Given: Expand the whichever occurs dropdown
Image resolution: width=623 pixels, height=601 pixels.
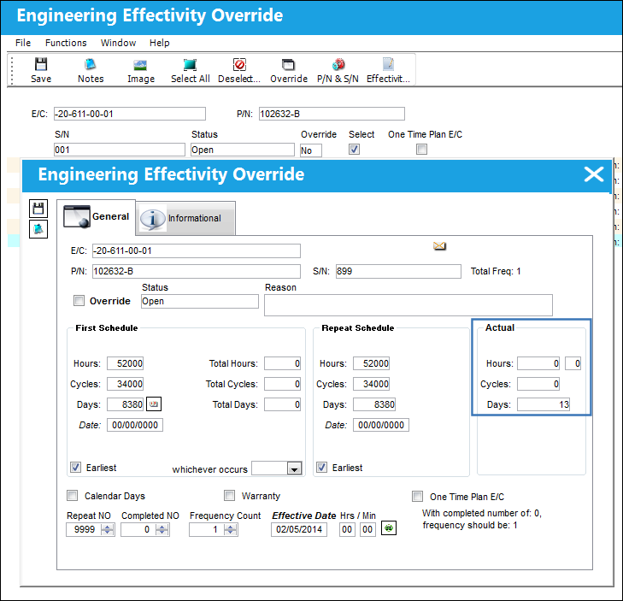Looking at the screenshot, I should point(294,468).
